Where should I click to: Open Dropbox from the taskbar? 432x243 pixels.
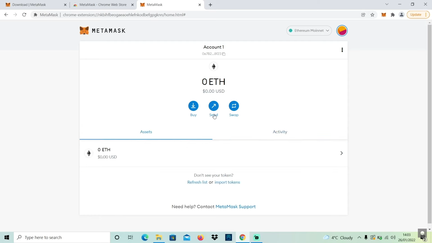pos(215,237)
